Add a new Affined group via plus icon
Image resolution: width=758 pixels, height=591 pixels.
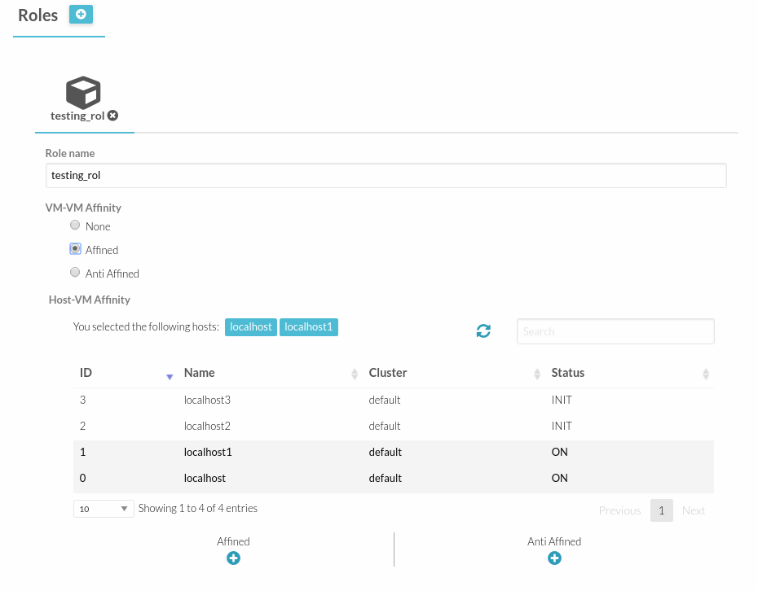pyautogui.click(x=233, y=558)
